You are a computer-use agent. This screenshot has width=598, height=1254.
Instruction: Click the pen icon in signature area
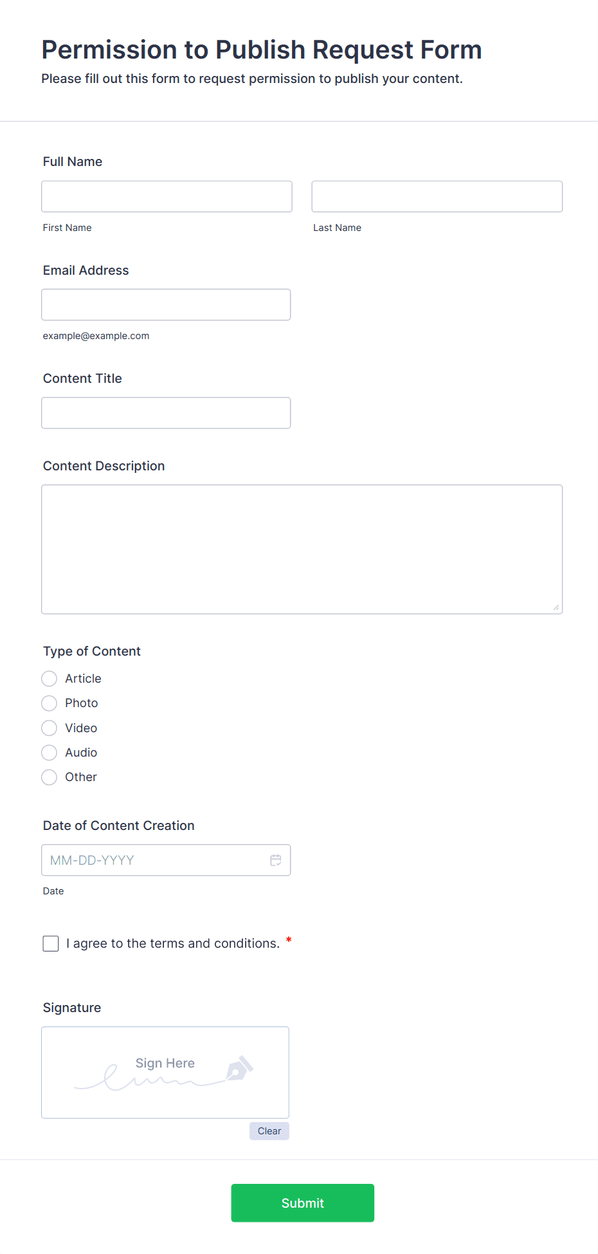coord(238,1068)
